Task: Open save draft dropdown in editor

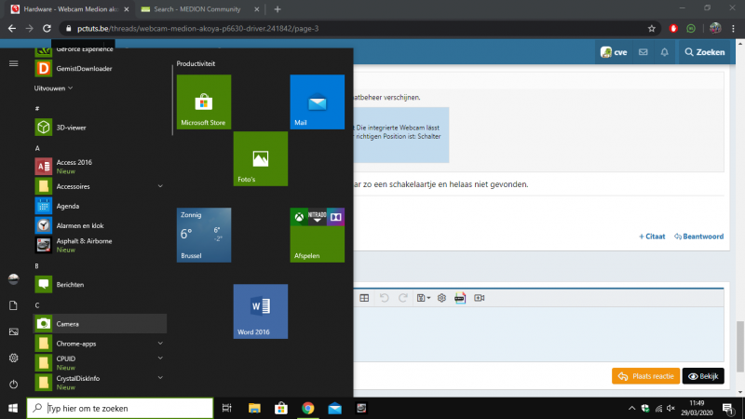Action: pyautogui.click(x=424, y=298)
